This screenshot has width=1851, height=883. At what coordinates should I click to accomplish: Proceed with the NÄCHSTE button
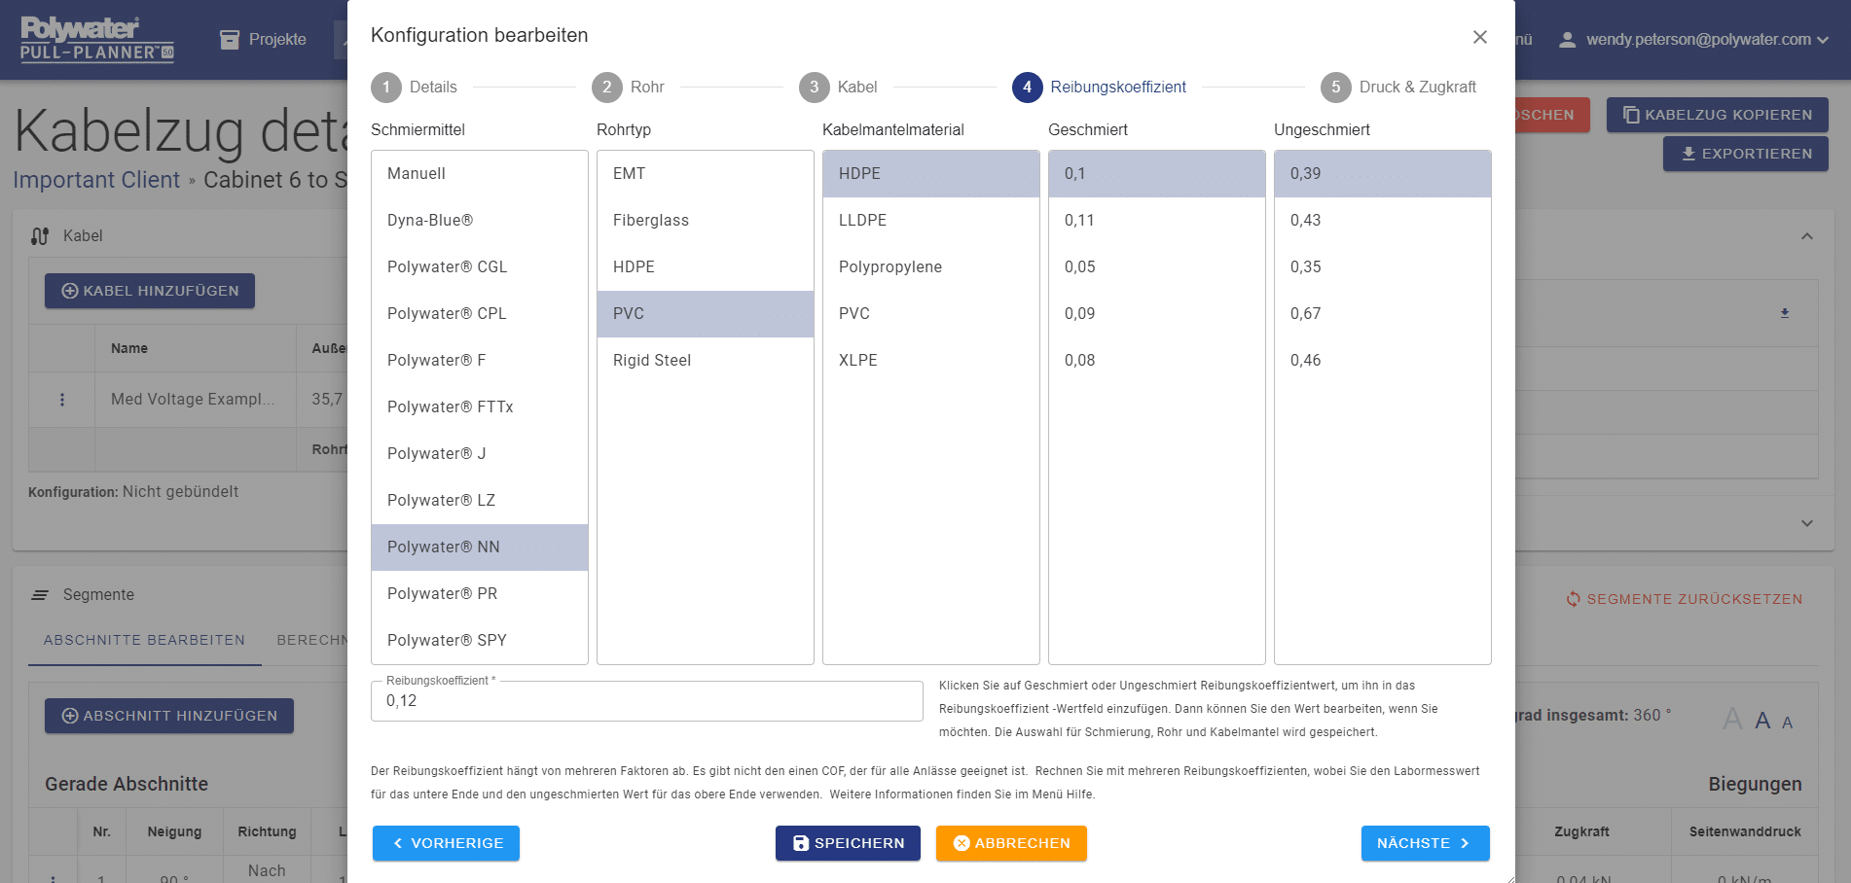click(1425, 843)
